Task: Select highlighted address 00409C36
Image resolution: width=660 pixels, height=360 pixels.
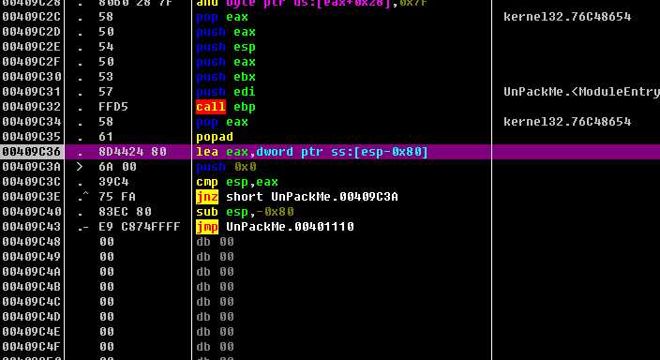Action: click(x=32, y=152)
